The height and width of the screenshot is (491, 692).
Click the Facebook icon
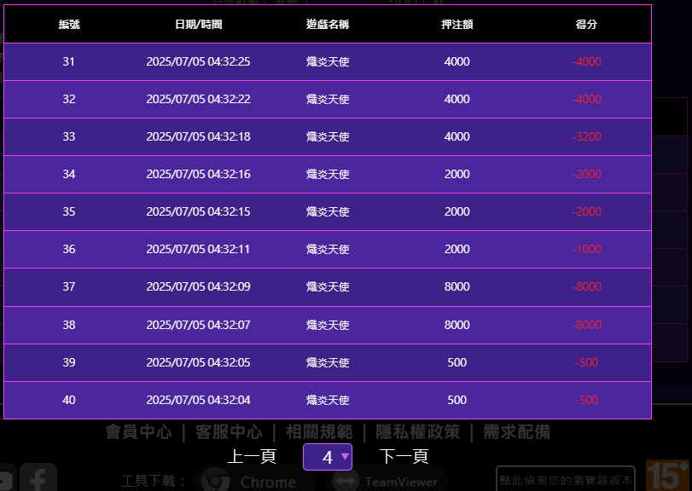(38, 477)
